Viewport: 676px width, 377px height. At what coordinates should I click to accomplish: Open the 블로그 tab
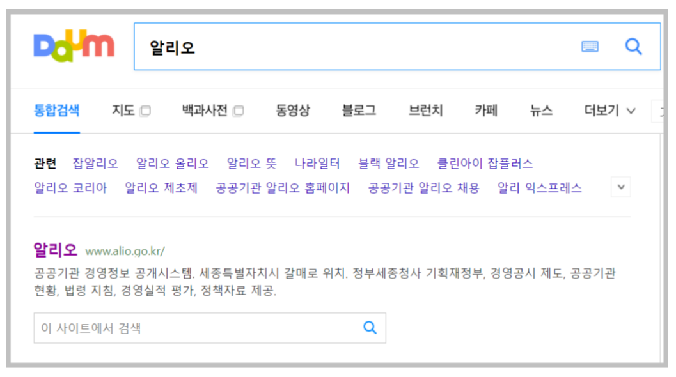(x=359, y=111)
